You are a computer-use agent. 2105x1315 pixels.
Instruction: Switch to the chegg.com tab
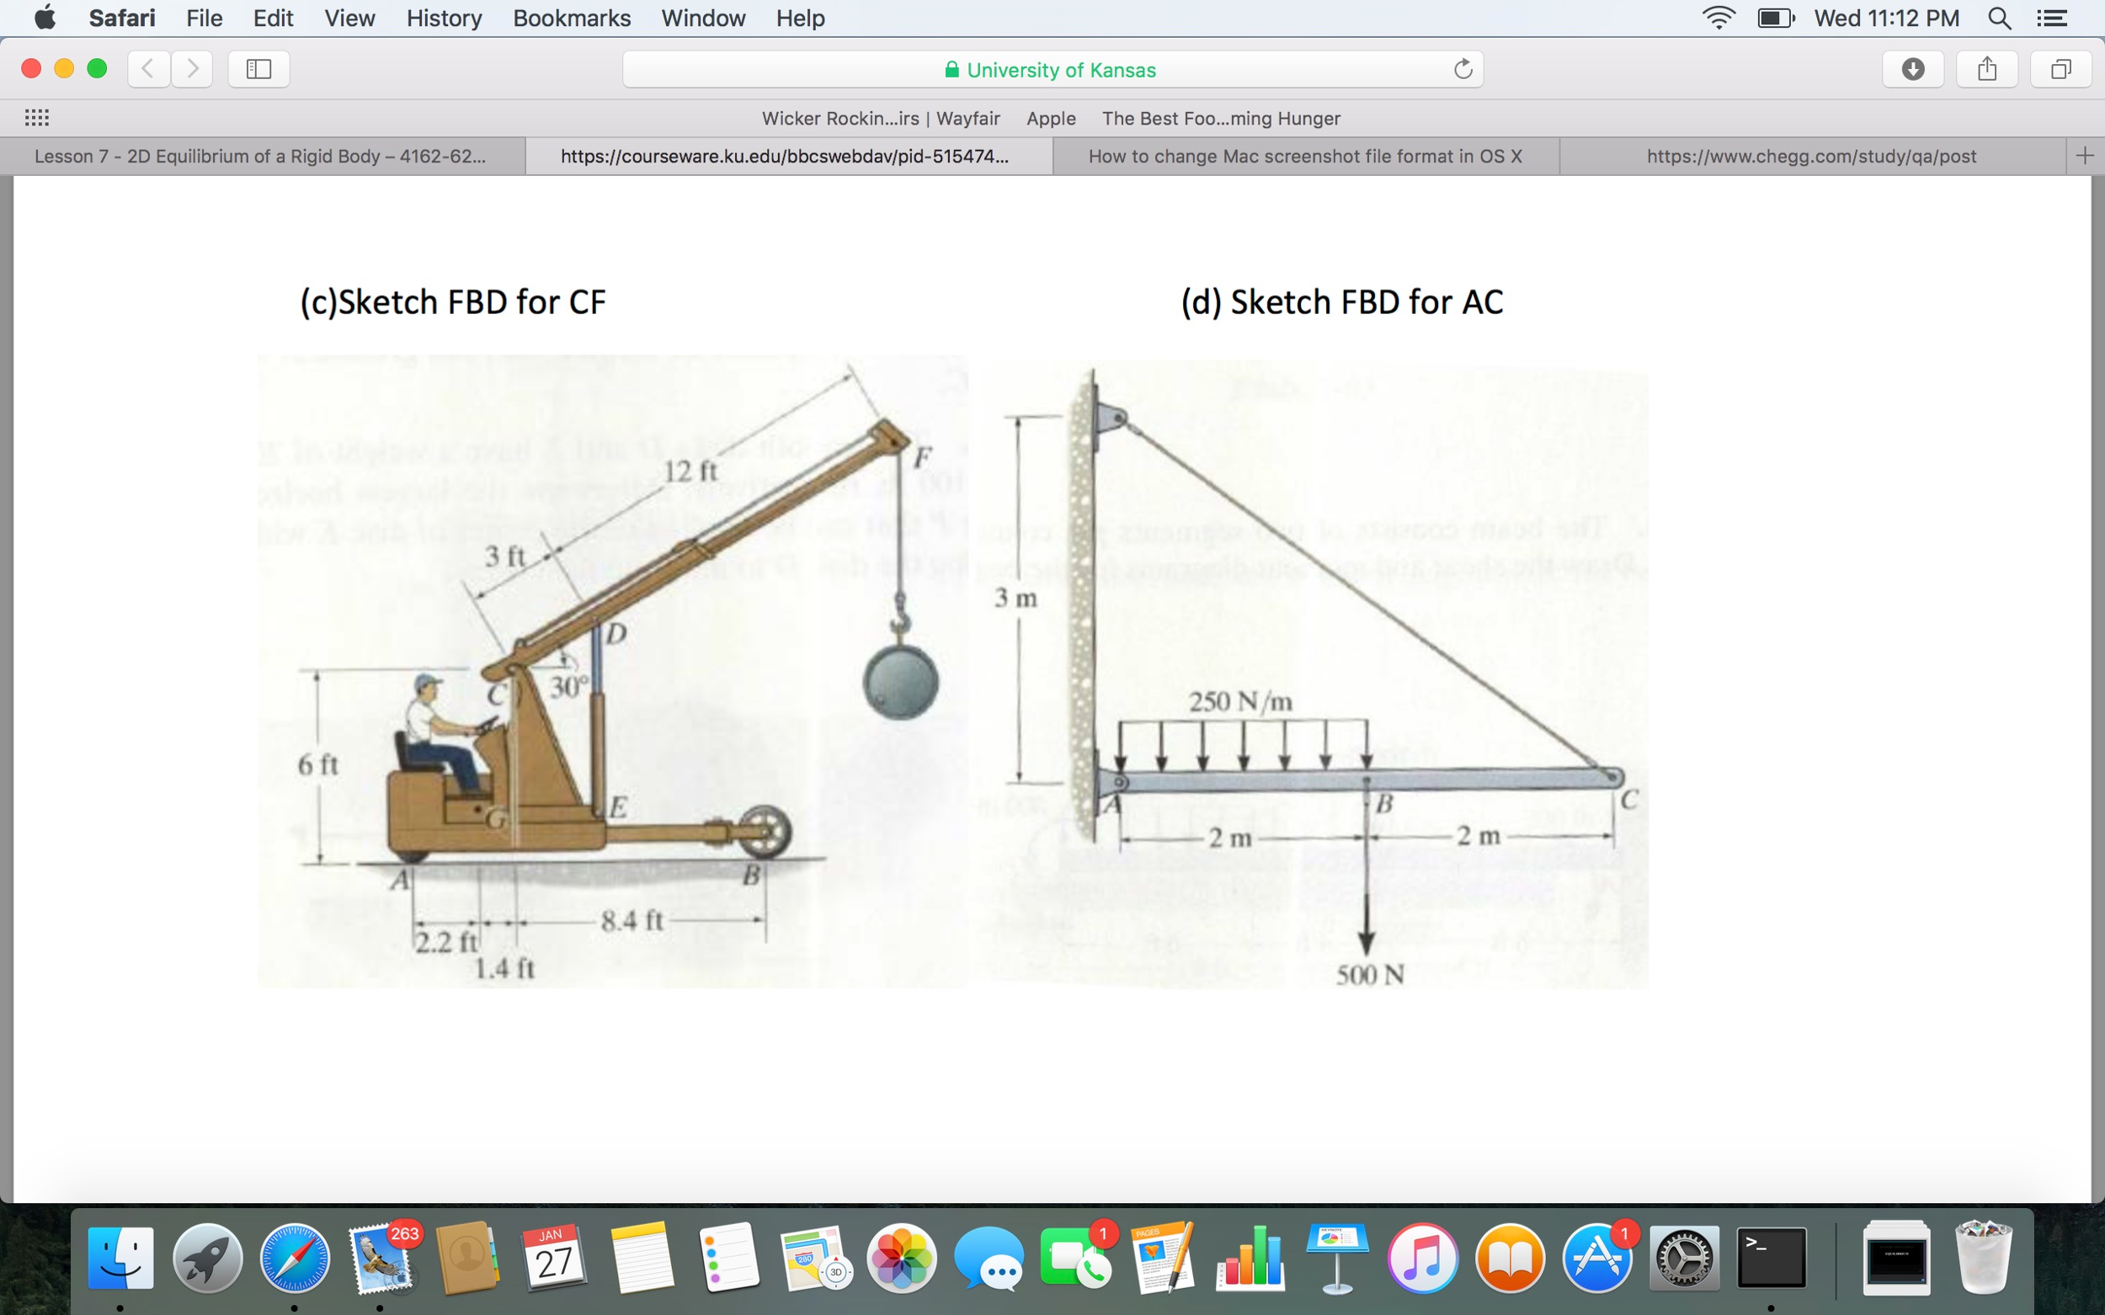tap(1811, 156)
